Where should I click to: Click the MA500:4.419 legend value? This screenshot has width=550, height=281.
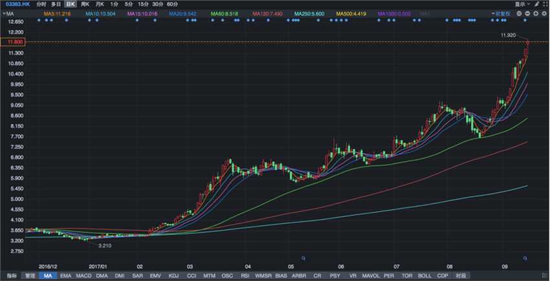[351, 14]
